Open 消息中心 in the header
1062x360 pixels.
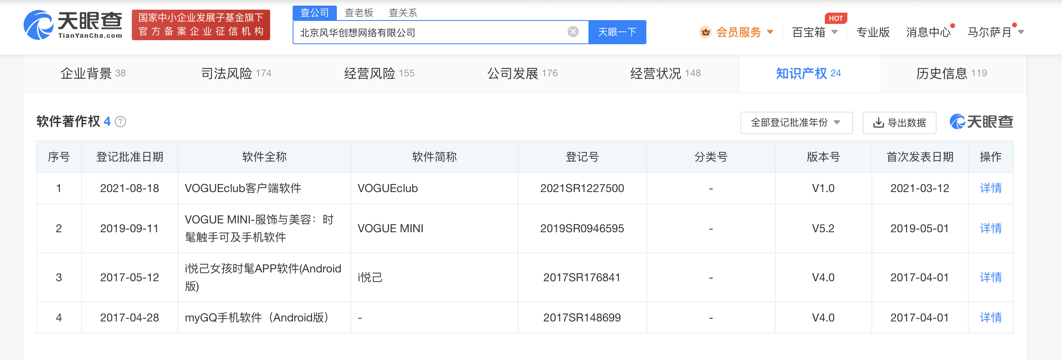[928, 32]
